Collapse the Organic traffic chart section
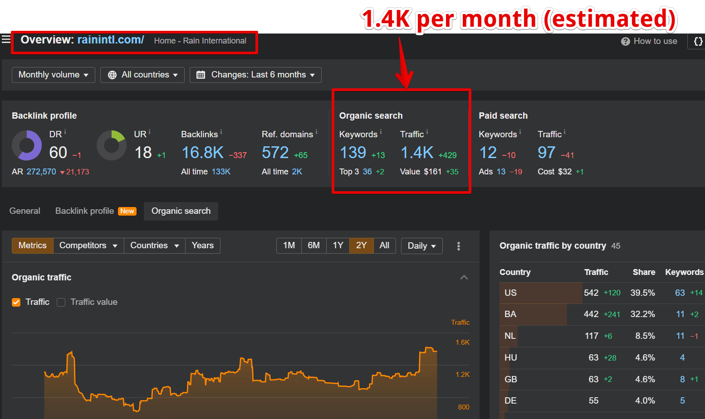The width and height of the screenshot is (705, 419). (x=464, y=277)
